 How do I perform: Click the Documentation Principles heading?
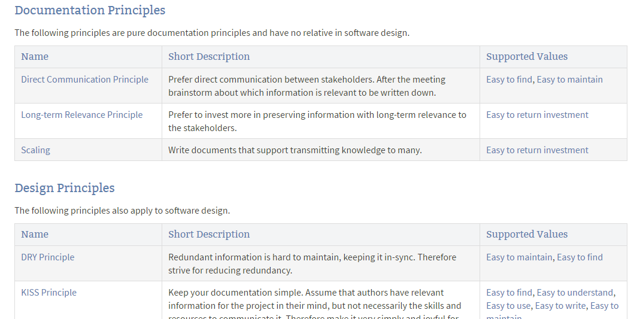click(90, 10)
